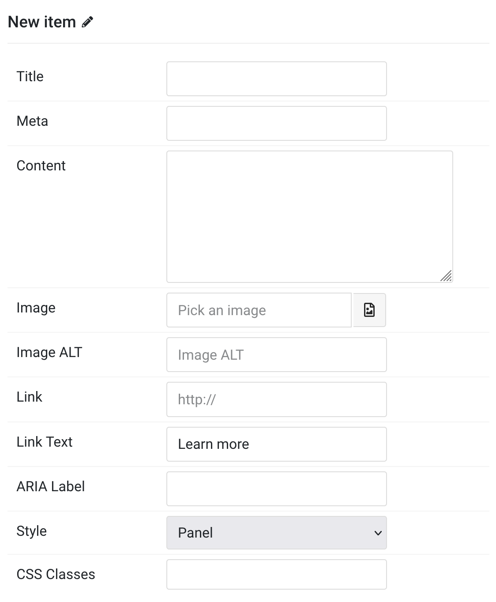Image resolution: width=496 pixels, height=602 pixels.
Task: Click the ARIA Label field label
Action: point(51,486)
